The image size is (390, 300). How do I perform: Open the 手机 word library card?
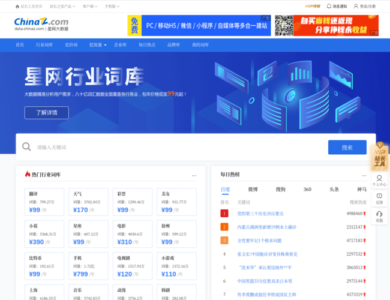88,266
